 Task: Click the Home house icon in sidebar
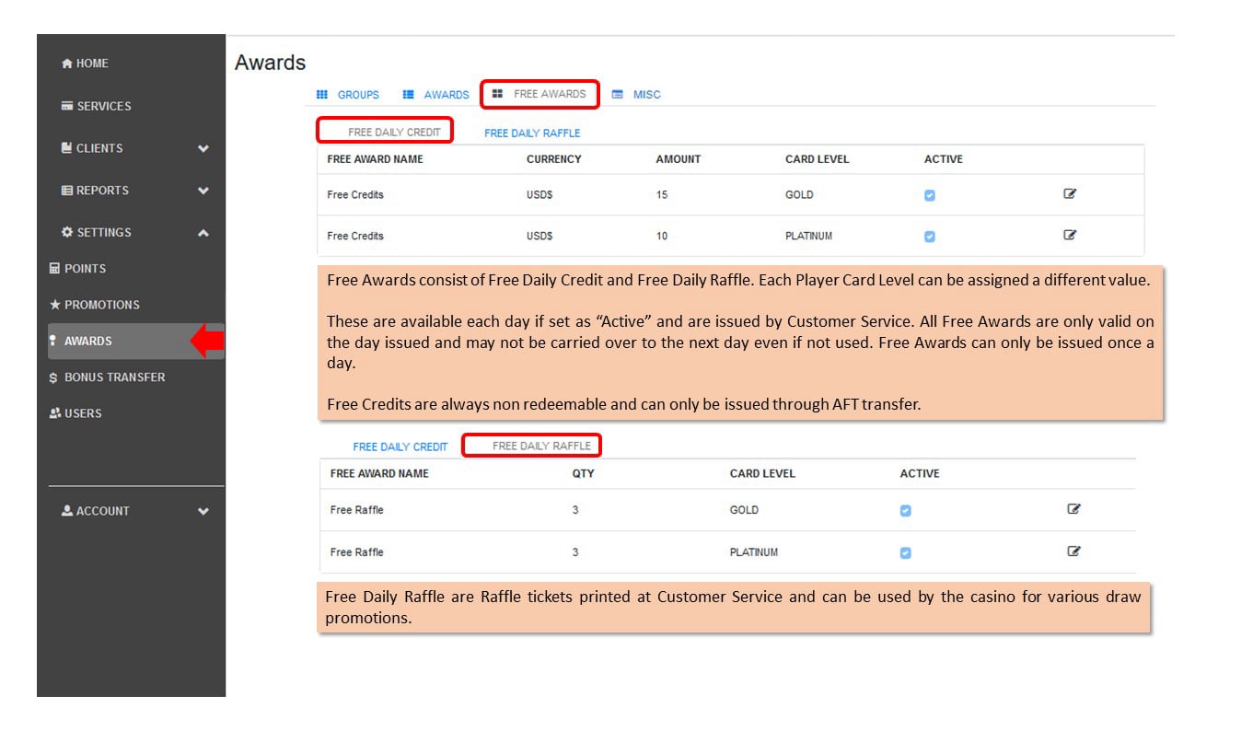pos(66,64)
